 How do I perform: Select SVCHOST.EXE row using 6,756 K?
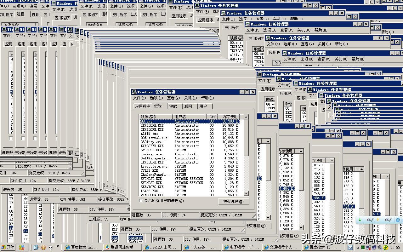(x=190, y=150)
